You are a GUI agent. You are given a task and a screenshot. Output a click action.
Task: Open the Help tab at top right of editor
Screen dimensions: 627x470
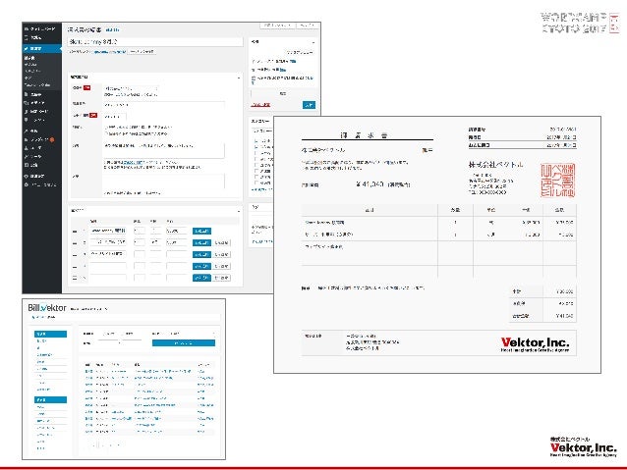[x=307, y=26]
